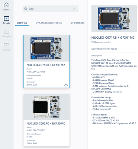Click the NUCLEO-C092RC + RVA15MD card title

[x=46, y=124]
